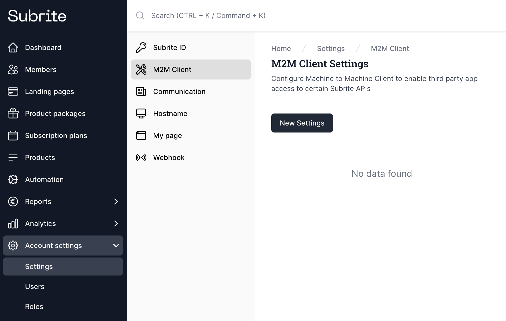Open Product packages section
This screenshot has height=321, width=506.
(63, 113)
